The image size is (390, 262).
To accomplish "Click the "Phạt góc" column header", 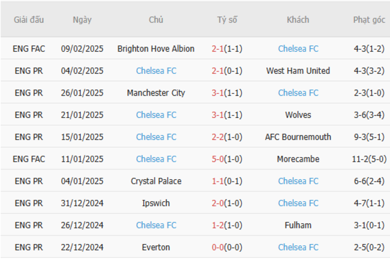I will click(x=369, y=20).
